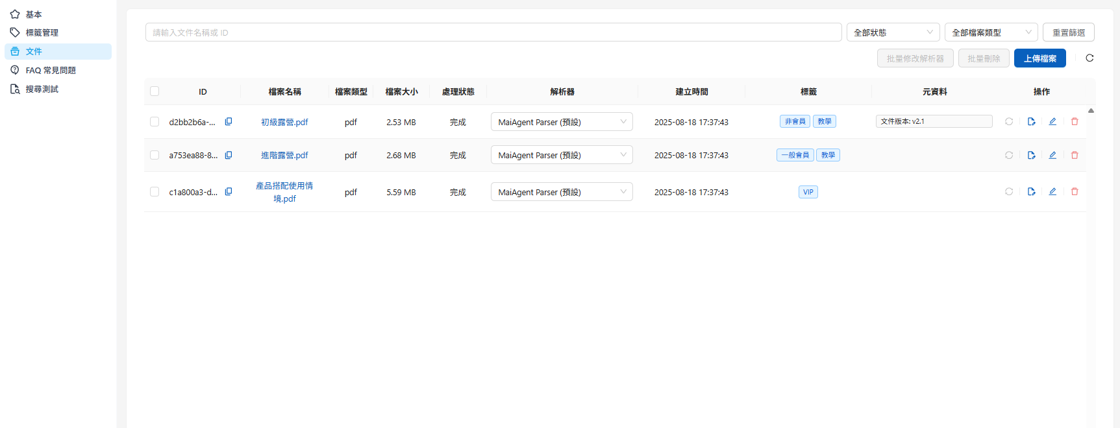This screenshot has height=428, width=1120.
Task: Delete the 初級露營.pdf row
Action: coord(1075,122)
